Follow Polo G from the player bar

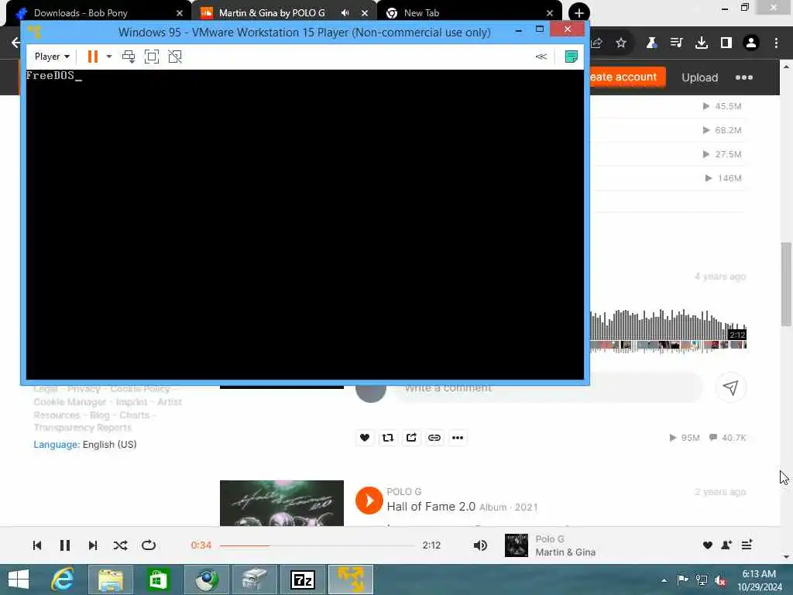[x=726, y=545]
